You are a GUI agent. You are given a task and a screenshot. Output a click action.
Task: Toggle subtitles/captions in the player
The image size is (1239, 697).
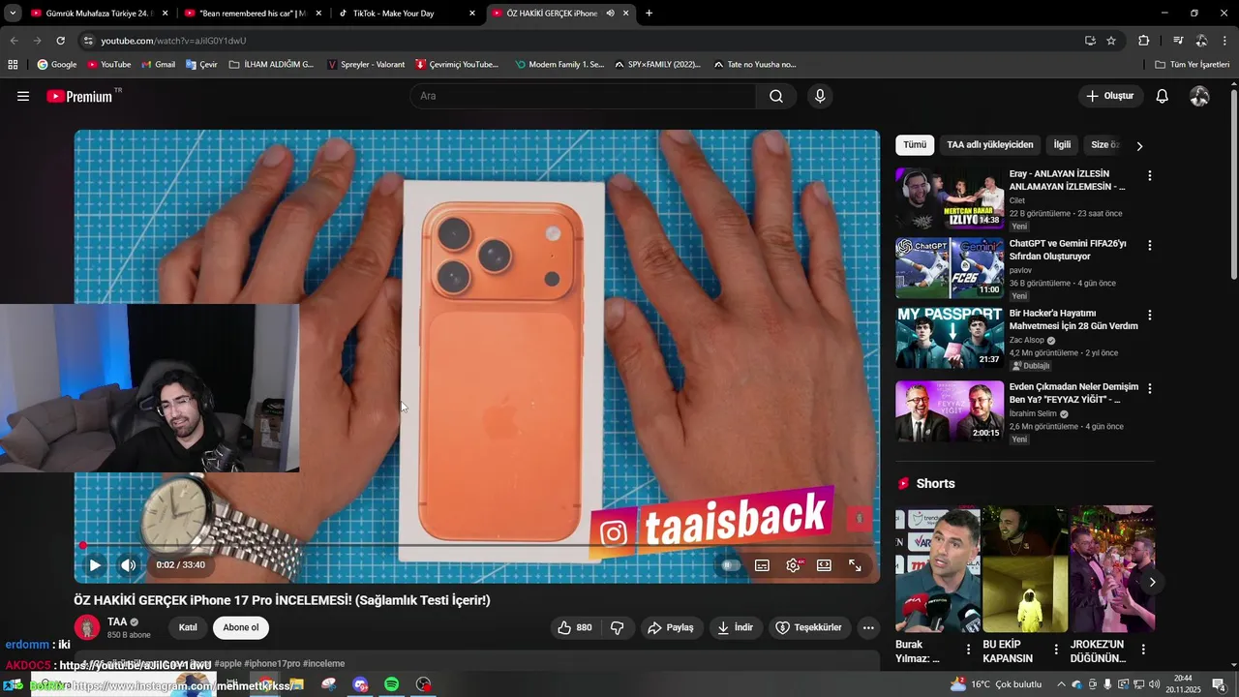pos(762,565)
